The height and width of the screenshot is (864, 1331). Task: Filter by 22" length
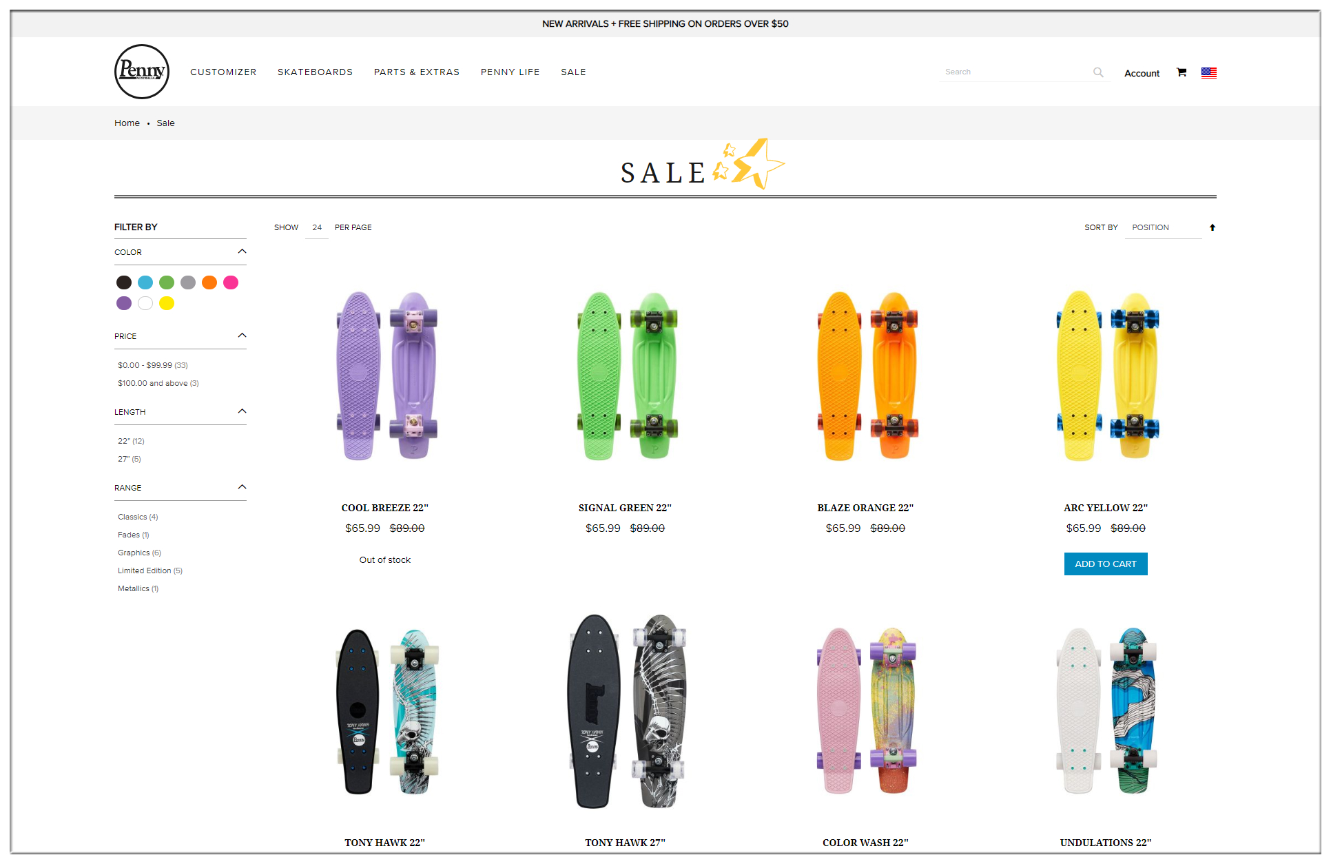tap(131, 441)
